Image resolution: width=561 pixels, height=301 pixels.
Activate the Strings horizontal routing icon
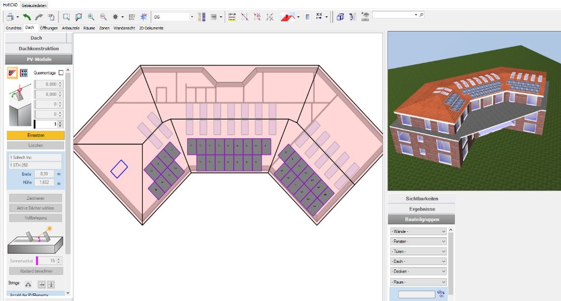click(x=42, y=284)
